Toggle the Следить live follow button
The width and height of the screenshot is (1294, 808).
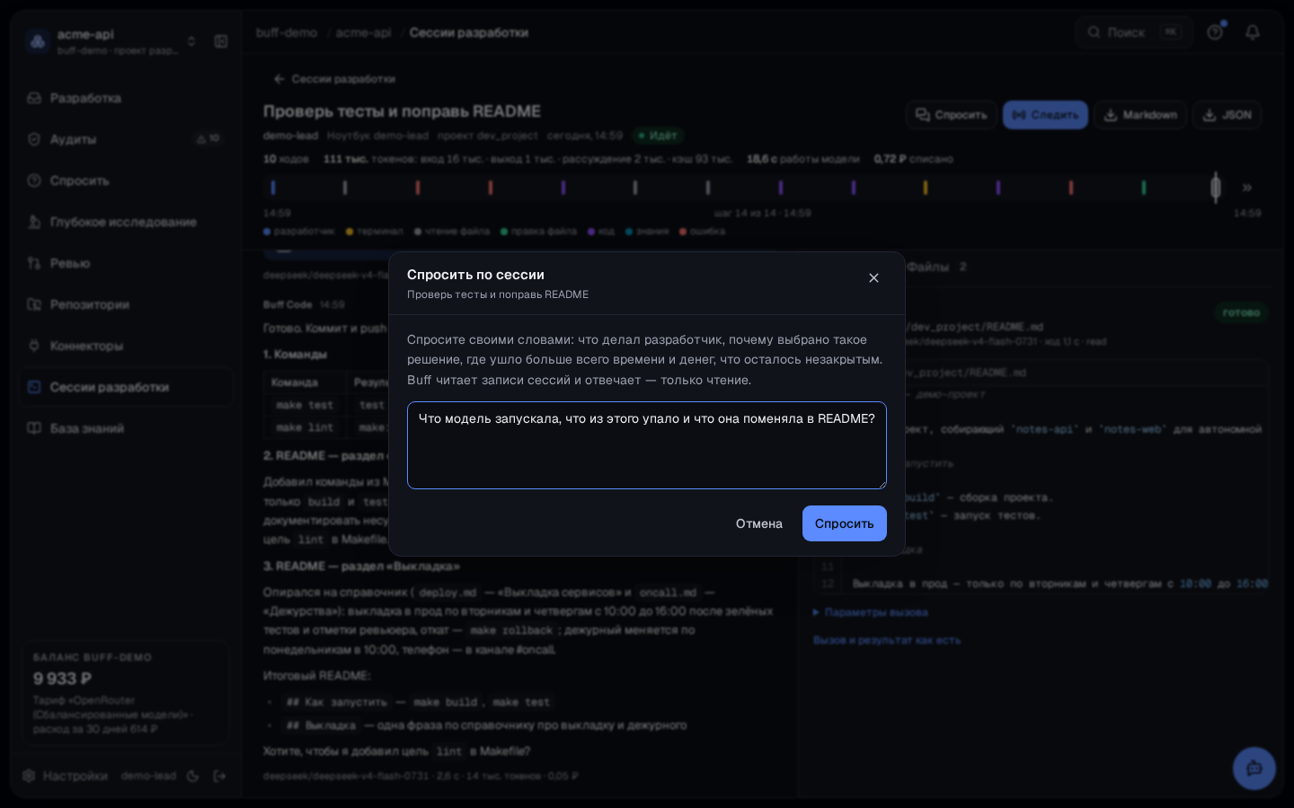1045,115
